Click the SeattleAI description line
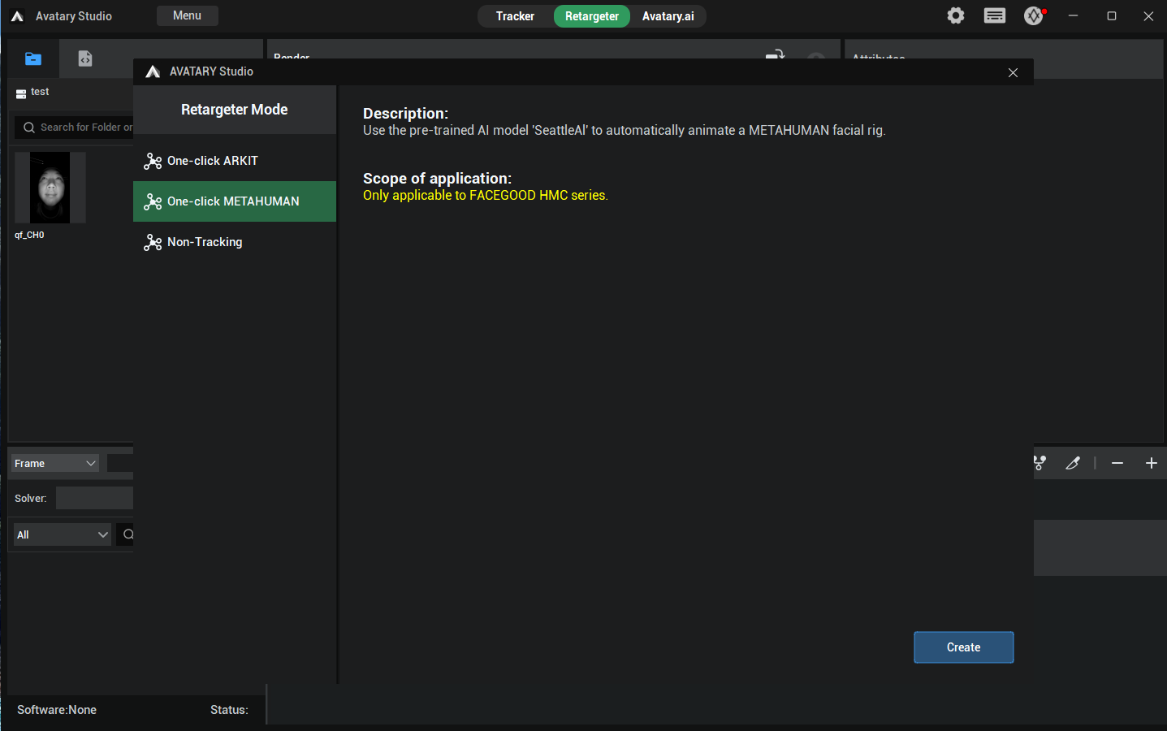Viewport: 1167px width, 731px height. [x=624, y=130]
